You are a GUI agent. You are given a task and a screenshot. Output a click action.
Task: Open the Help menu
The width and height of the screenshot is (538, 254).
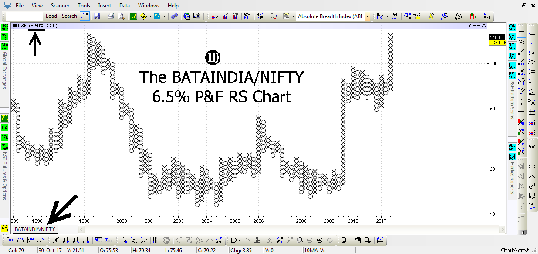coord(173,6)
